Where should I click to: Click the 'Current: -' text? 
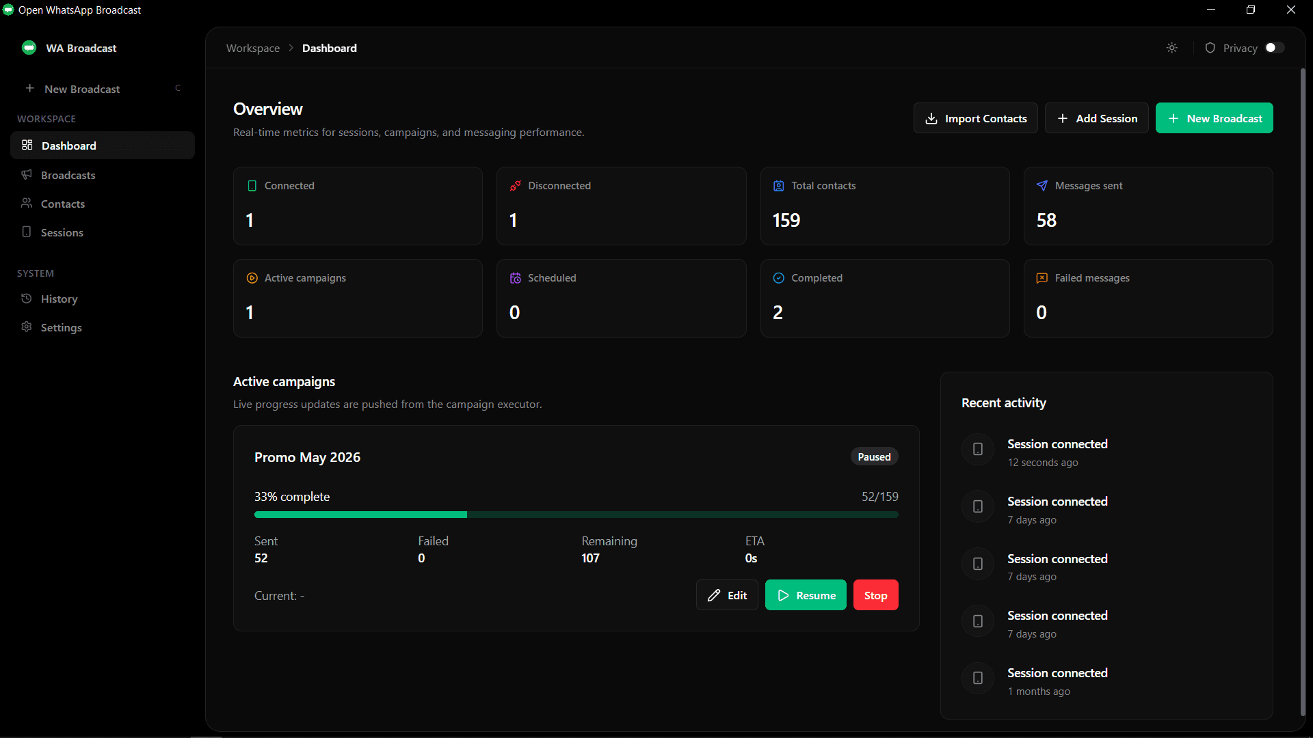coord(280,596)
